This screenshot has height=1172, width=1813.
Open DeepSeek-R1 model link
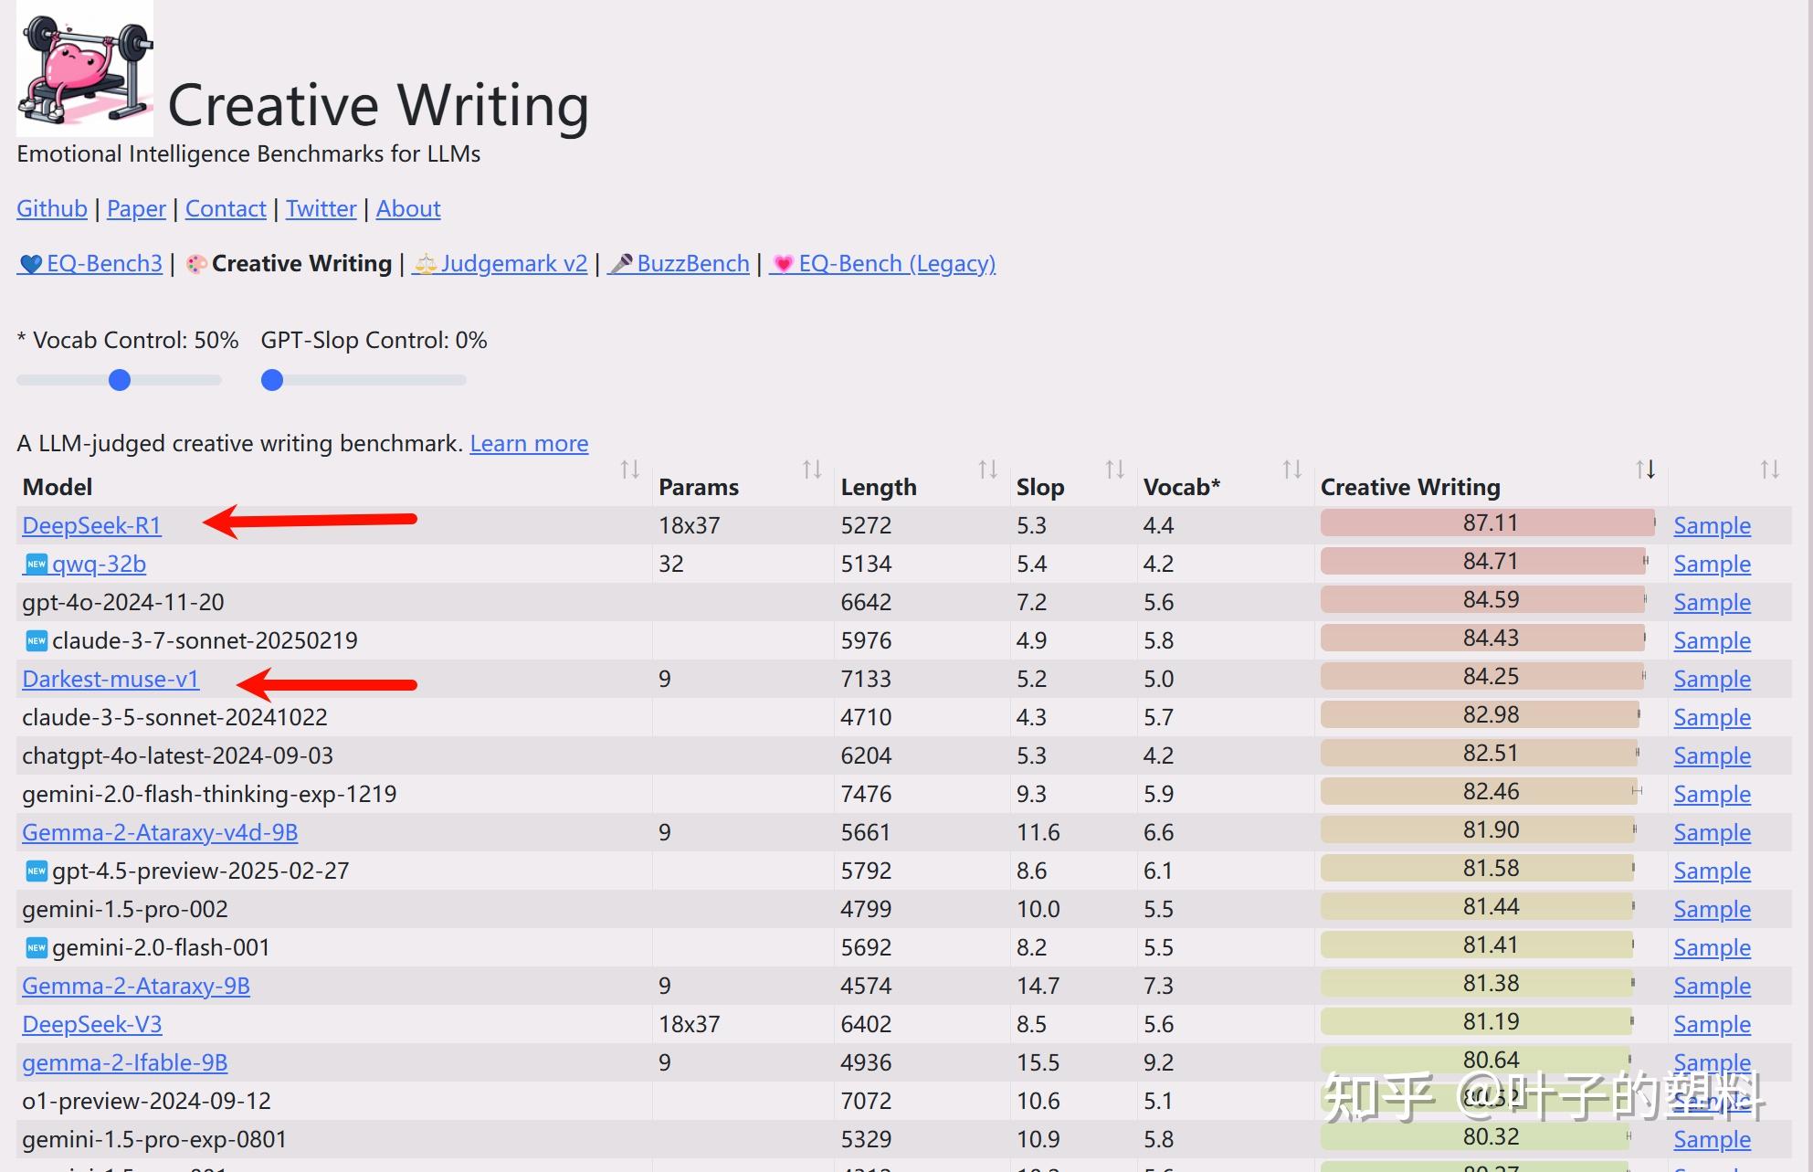91,526
